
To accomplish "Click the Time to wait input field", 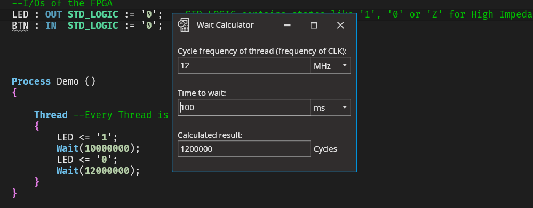I will tap(244, 107).
